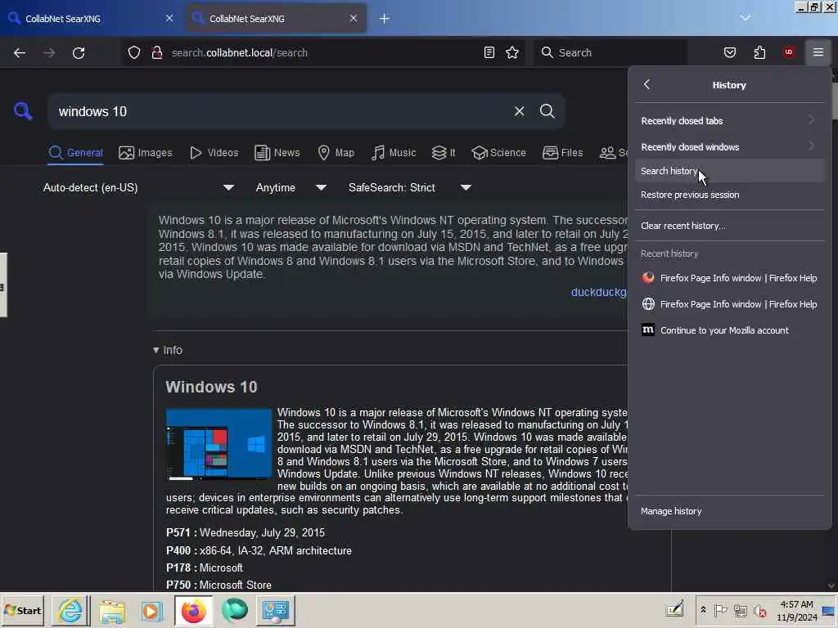Open Continue to your Mozilla account entry
838x628 pixels.
729,330
